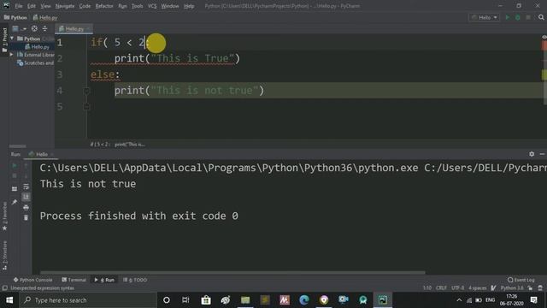Image resolution: width=547 pixels, height=308 pixels.
Task: Open Search Everywhere magnifier icon
Action: point(541,17)
